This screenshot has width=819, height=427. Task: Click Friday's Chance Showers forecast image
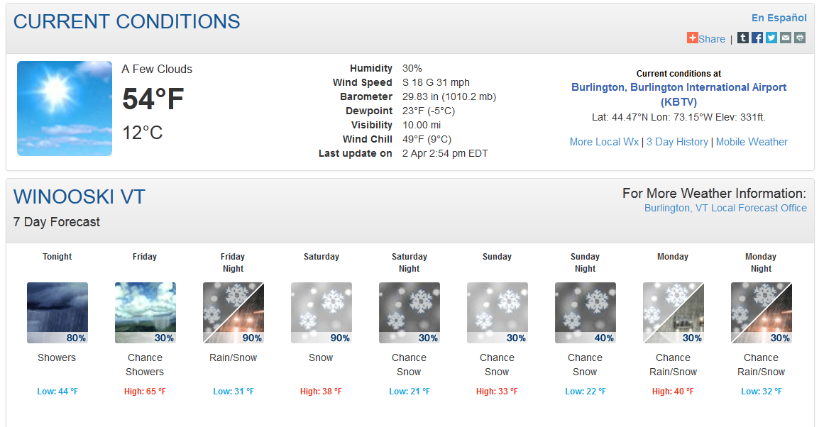point(145,313)
